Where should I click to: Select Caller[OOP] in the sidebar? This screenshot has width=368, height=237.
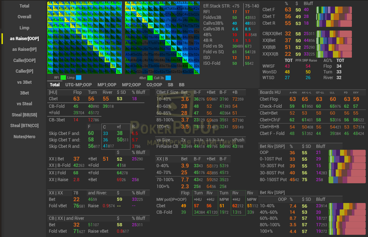(x=24, y=61)
